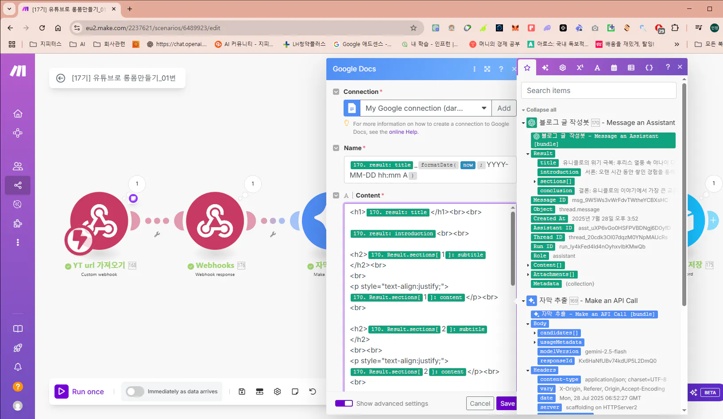Image resolution: width=723 pixels, height=419 pixels.
Task: Open Scenarios via the share-nodes sidebar icon
Action: 18,185
